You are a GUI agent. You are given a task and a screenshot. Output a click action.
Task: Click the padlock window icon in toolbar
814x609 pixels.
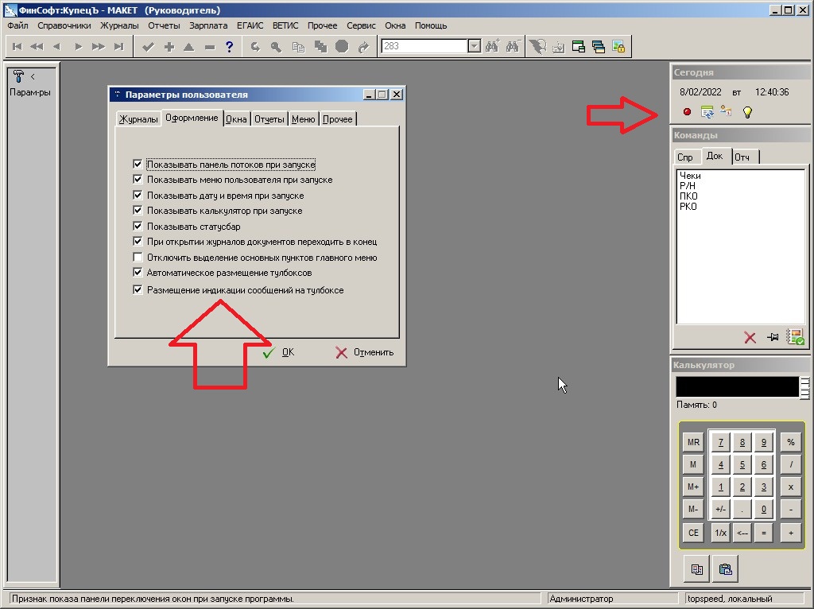click(618, 47)
